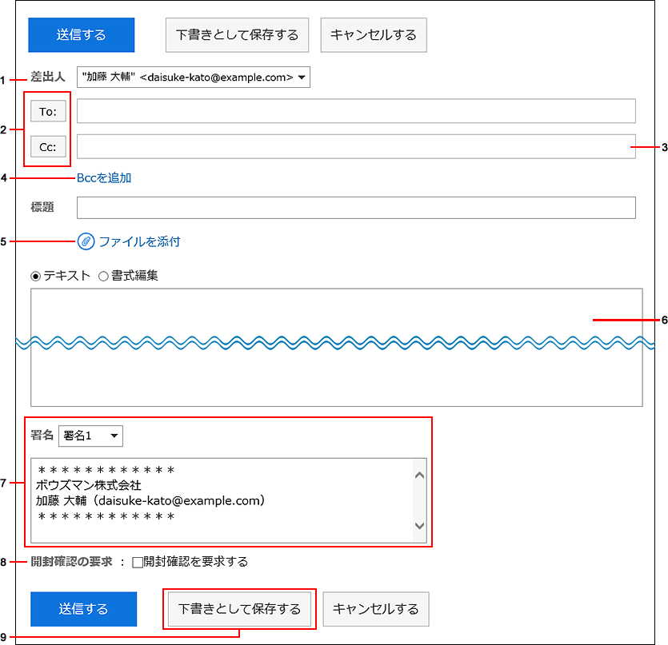Click the To: address button

point(48,112)
